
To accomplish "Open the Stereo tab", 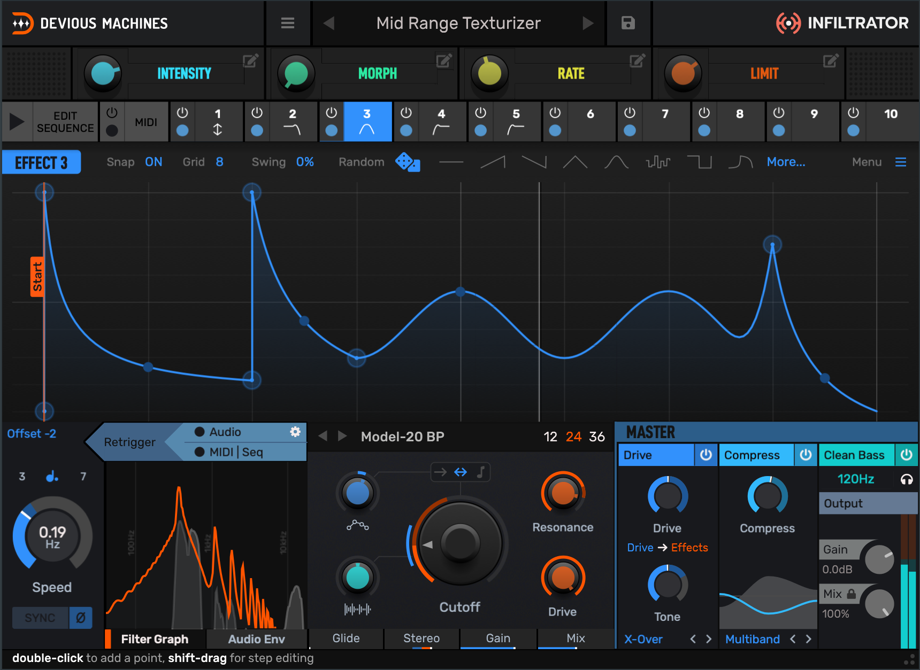I will coord(421,638).
